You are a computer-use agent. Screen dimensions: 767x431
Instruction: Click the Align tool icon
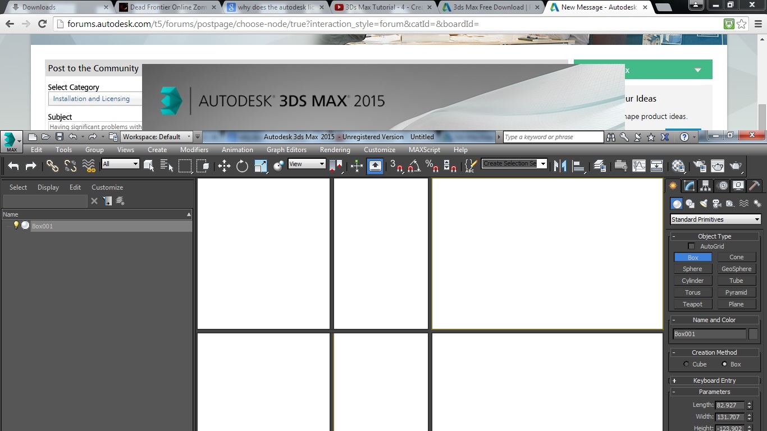(578, 166)
